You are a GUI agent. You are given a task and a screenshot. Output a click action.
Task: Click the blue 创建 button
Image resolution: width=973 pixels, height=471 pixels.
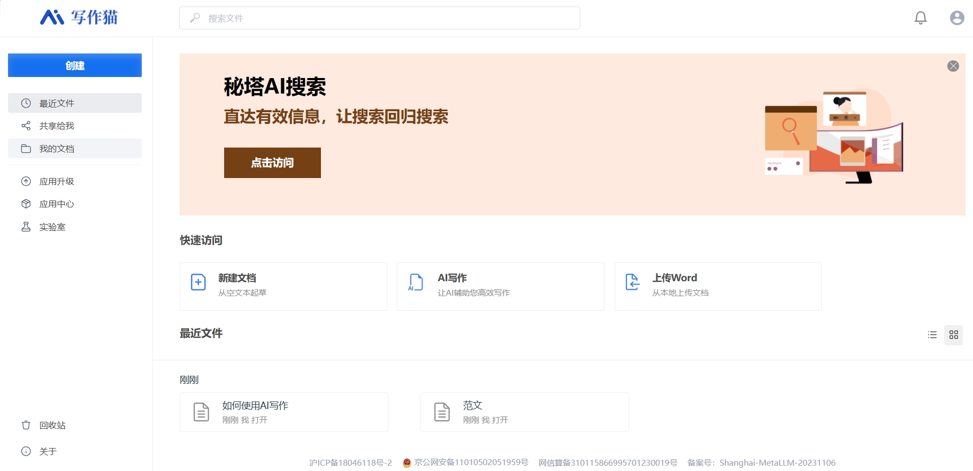[75, 65]
